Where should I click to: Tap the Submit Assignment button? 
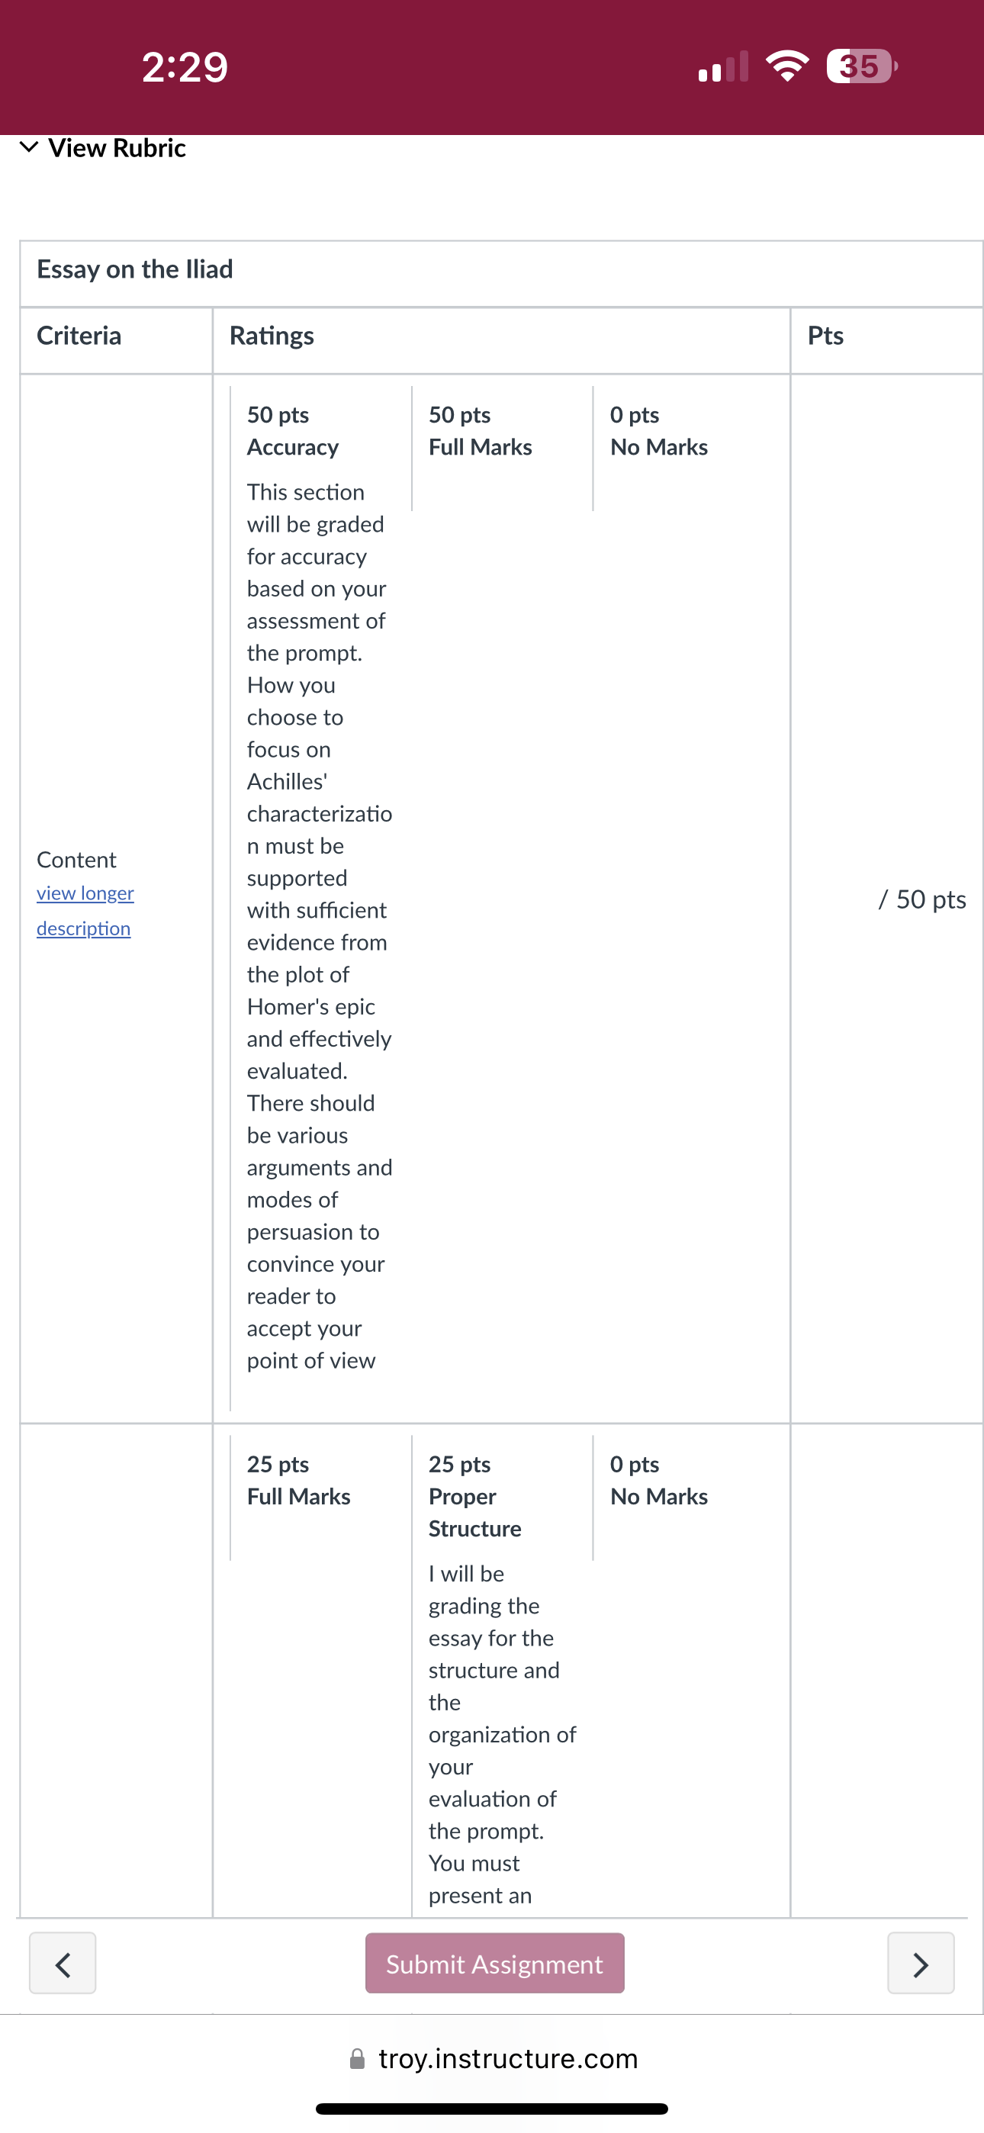point(494,1963)
